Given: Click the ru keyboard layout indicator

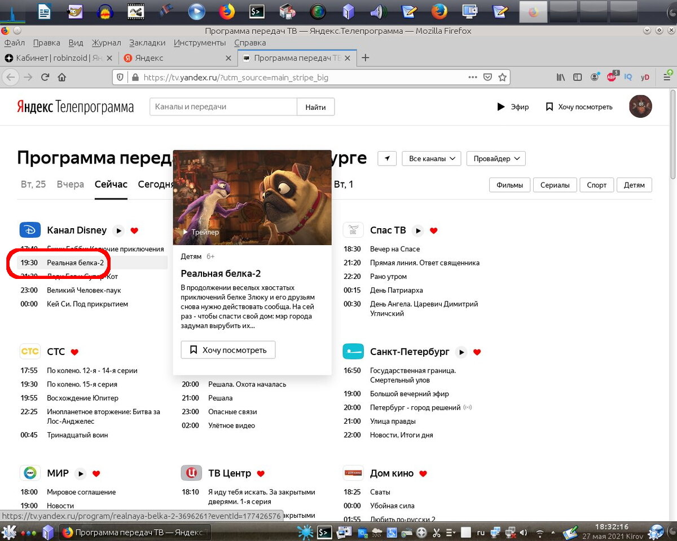Looking at the screenshot, I should [x=481, y=531].
